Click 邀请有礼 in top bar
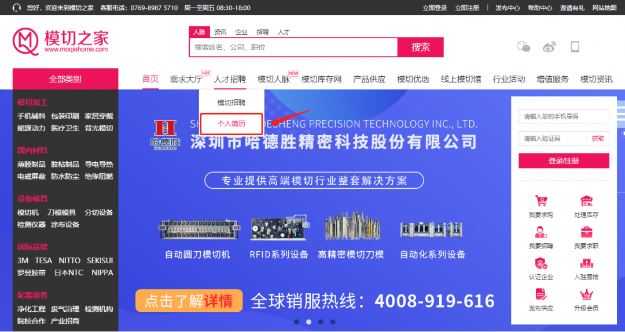 point(572,8)
